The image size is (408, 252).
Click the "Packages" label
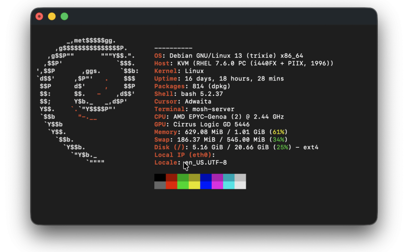pyautogui.click(x=170, y=86)
